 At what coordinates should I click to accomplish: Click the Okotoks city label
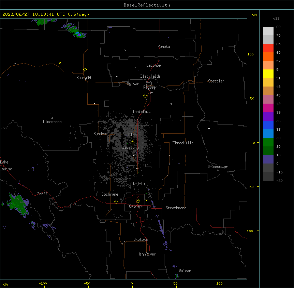point(141,239)
